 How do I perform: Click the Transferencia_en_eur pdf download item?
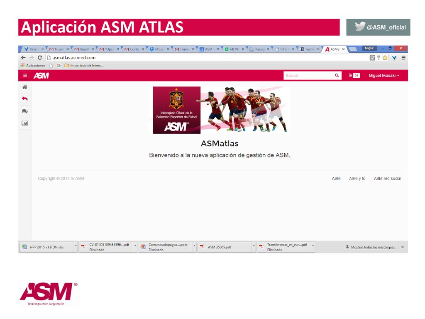pos(284,247)
